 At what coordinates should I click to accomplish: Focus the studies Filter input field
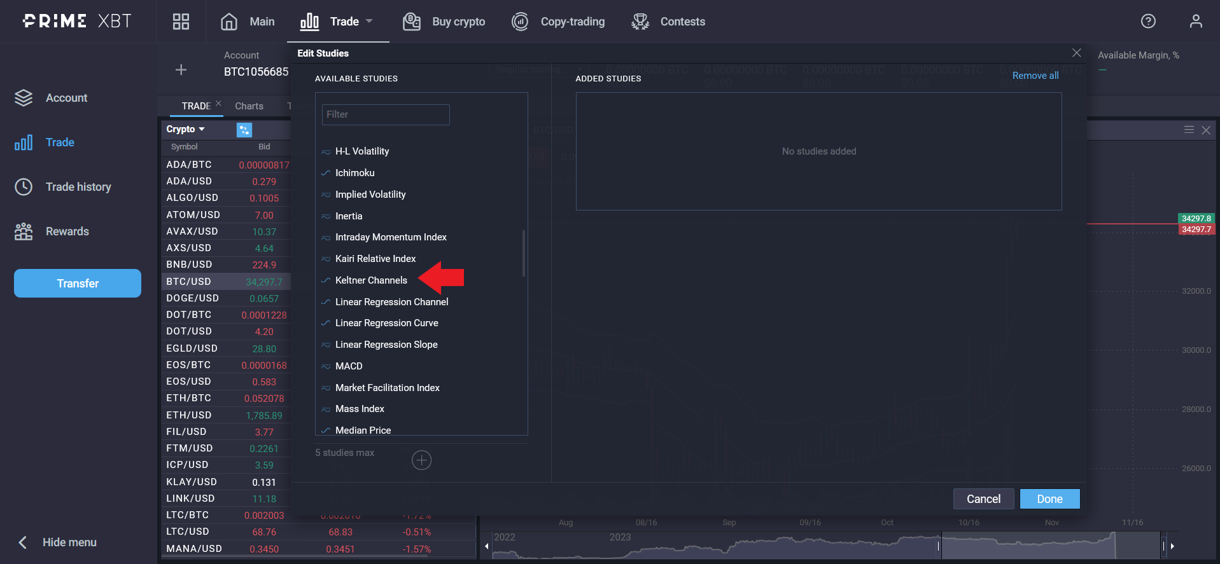pos(386,114)
